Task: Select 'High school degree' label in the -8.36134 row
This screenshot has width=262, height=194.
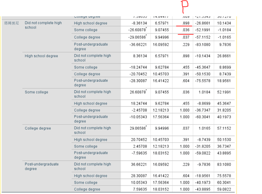Action: [x=91, y=23]
